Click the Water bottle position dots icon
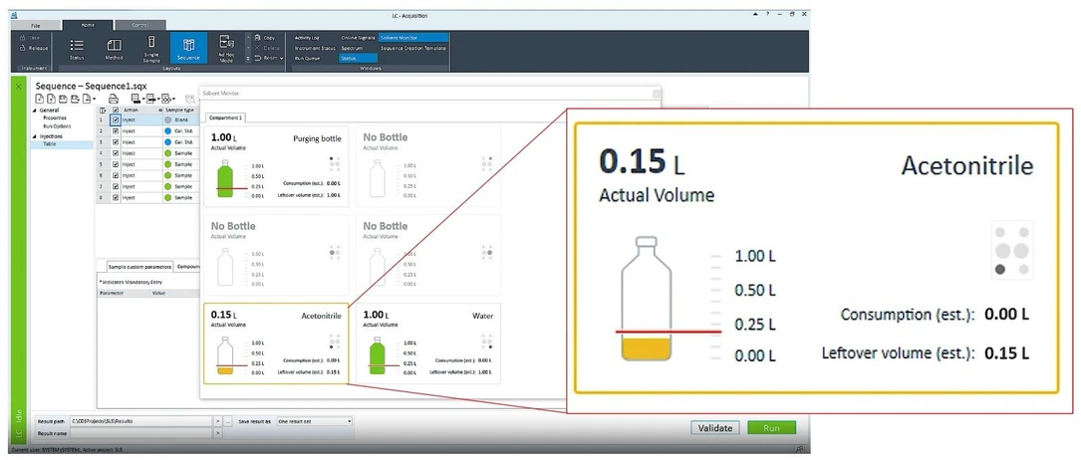 (x=487, y=341)
